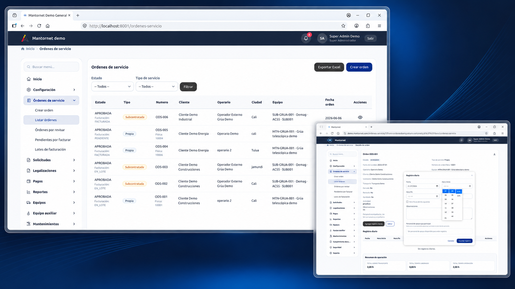Click the Exportar Excel button
Image resolution: width=515 pixels, height=289 pixels.
pyautogui.click(x=329, y=67)
